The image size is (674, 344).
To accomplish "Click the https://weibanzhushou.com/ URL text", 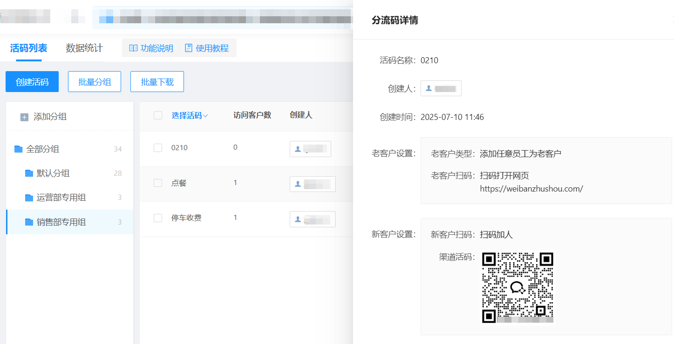I will [531, 189].
